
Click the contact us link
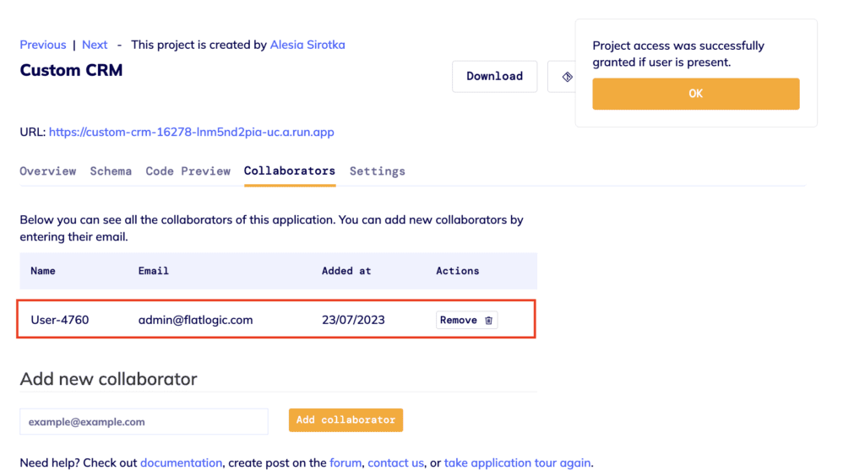pyautogui.click(x=395, y=462)
